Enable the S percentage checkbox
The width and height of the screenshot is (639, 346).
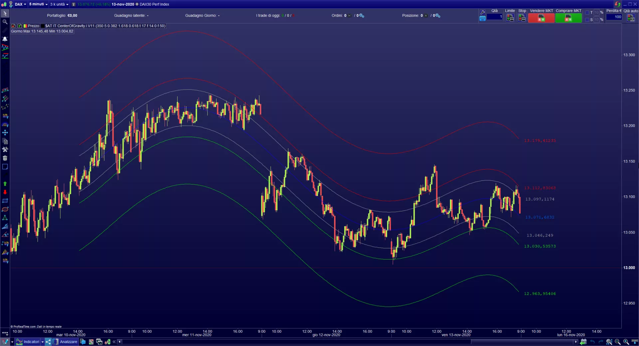tap(587, 20)
